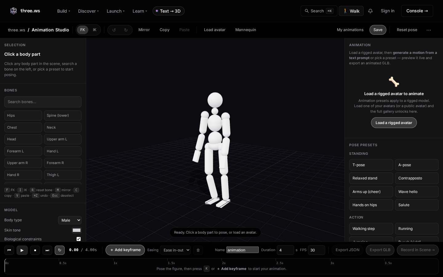Pick the Skin tone color swatch
The image size is (443, 277).
(x=77, y=230)
